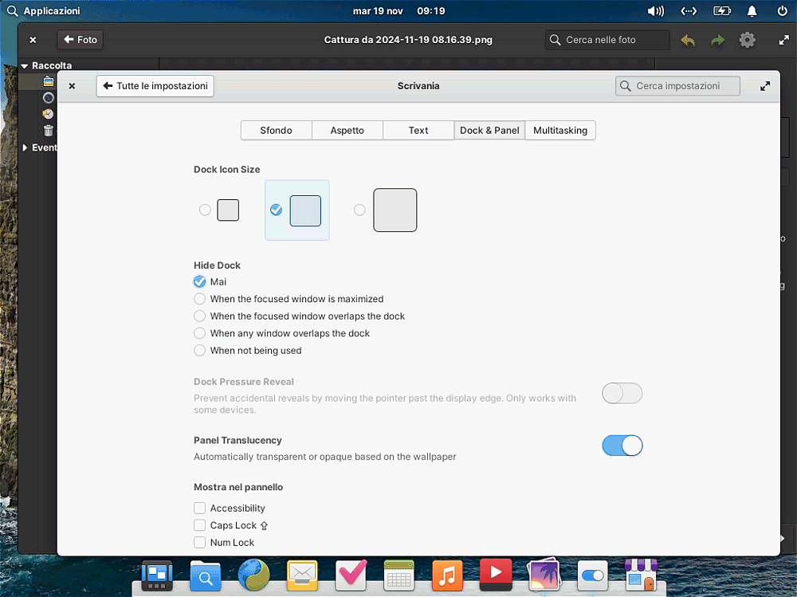Select the library photo icon in Photos sidebar

49,81
